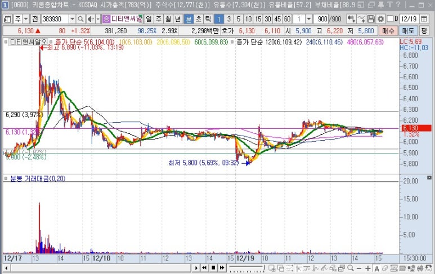This screenshot has width=435, height=274.
Task: Open chart settings gear icon
Action: point(380,19)
